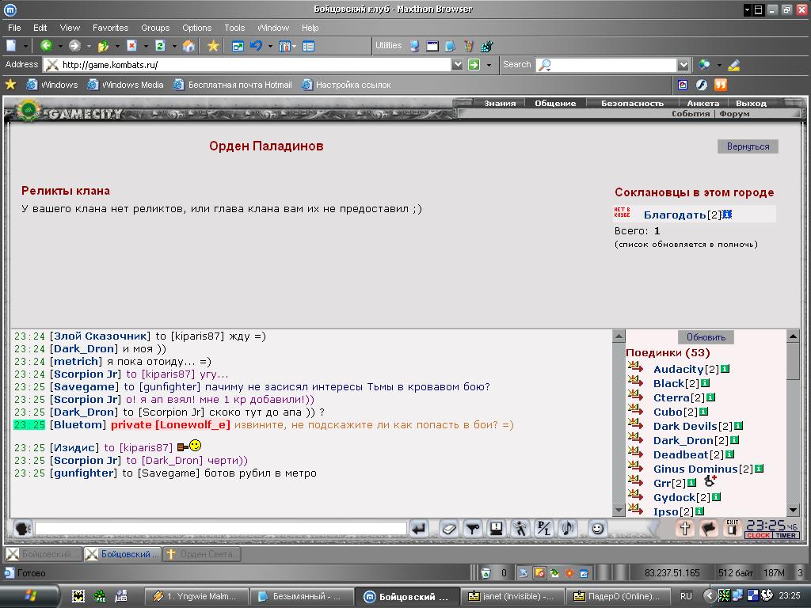The width and height of the screenshot is (811, 608).
Task: Open Yngwie Malm... taskbar item
Action: click(x=196, y=596)
